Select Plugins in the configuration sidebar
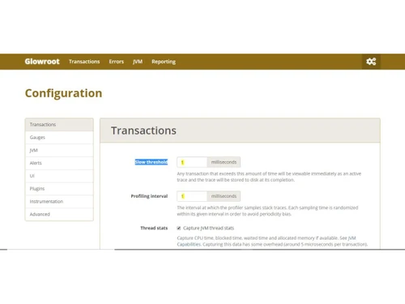Screen dimensions: 405x304 [59, 189]
